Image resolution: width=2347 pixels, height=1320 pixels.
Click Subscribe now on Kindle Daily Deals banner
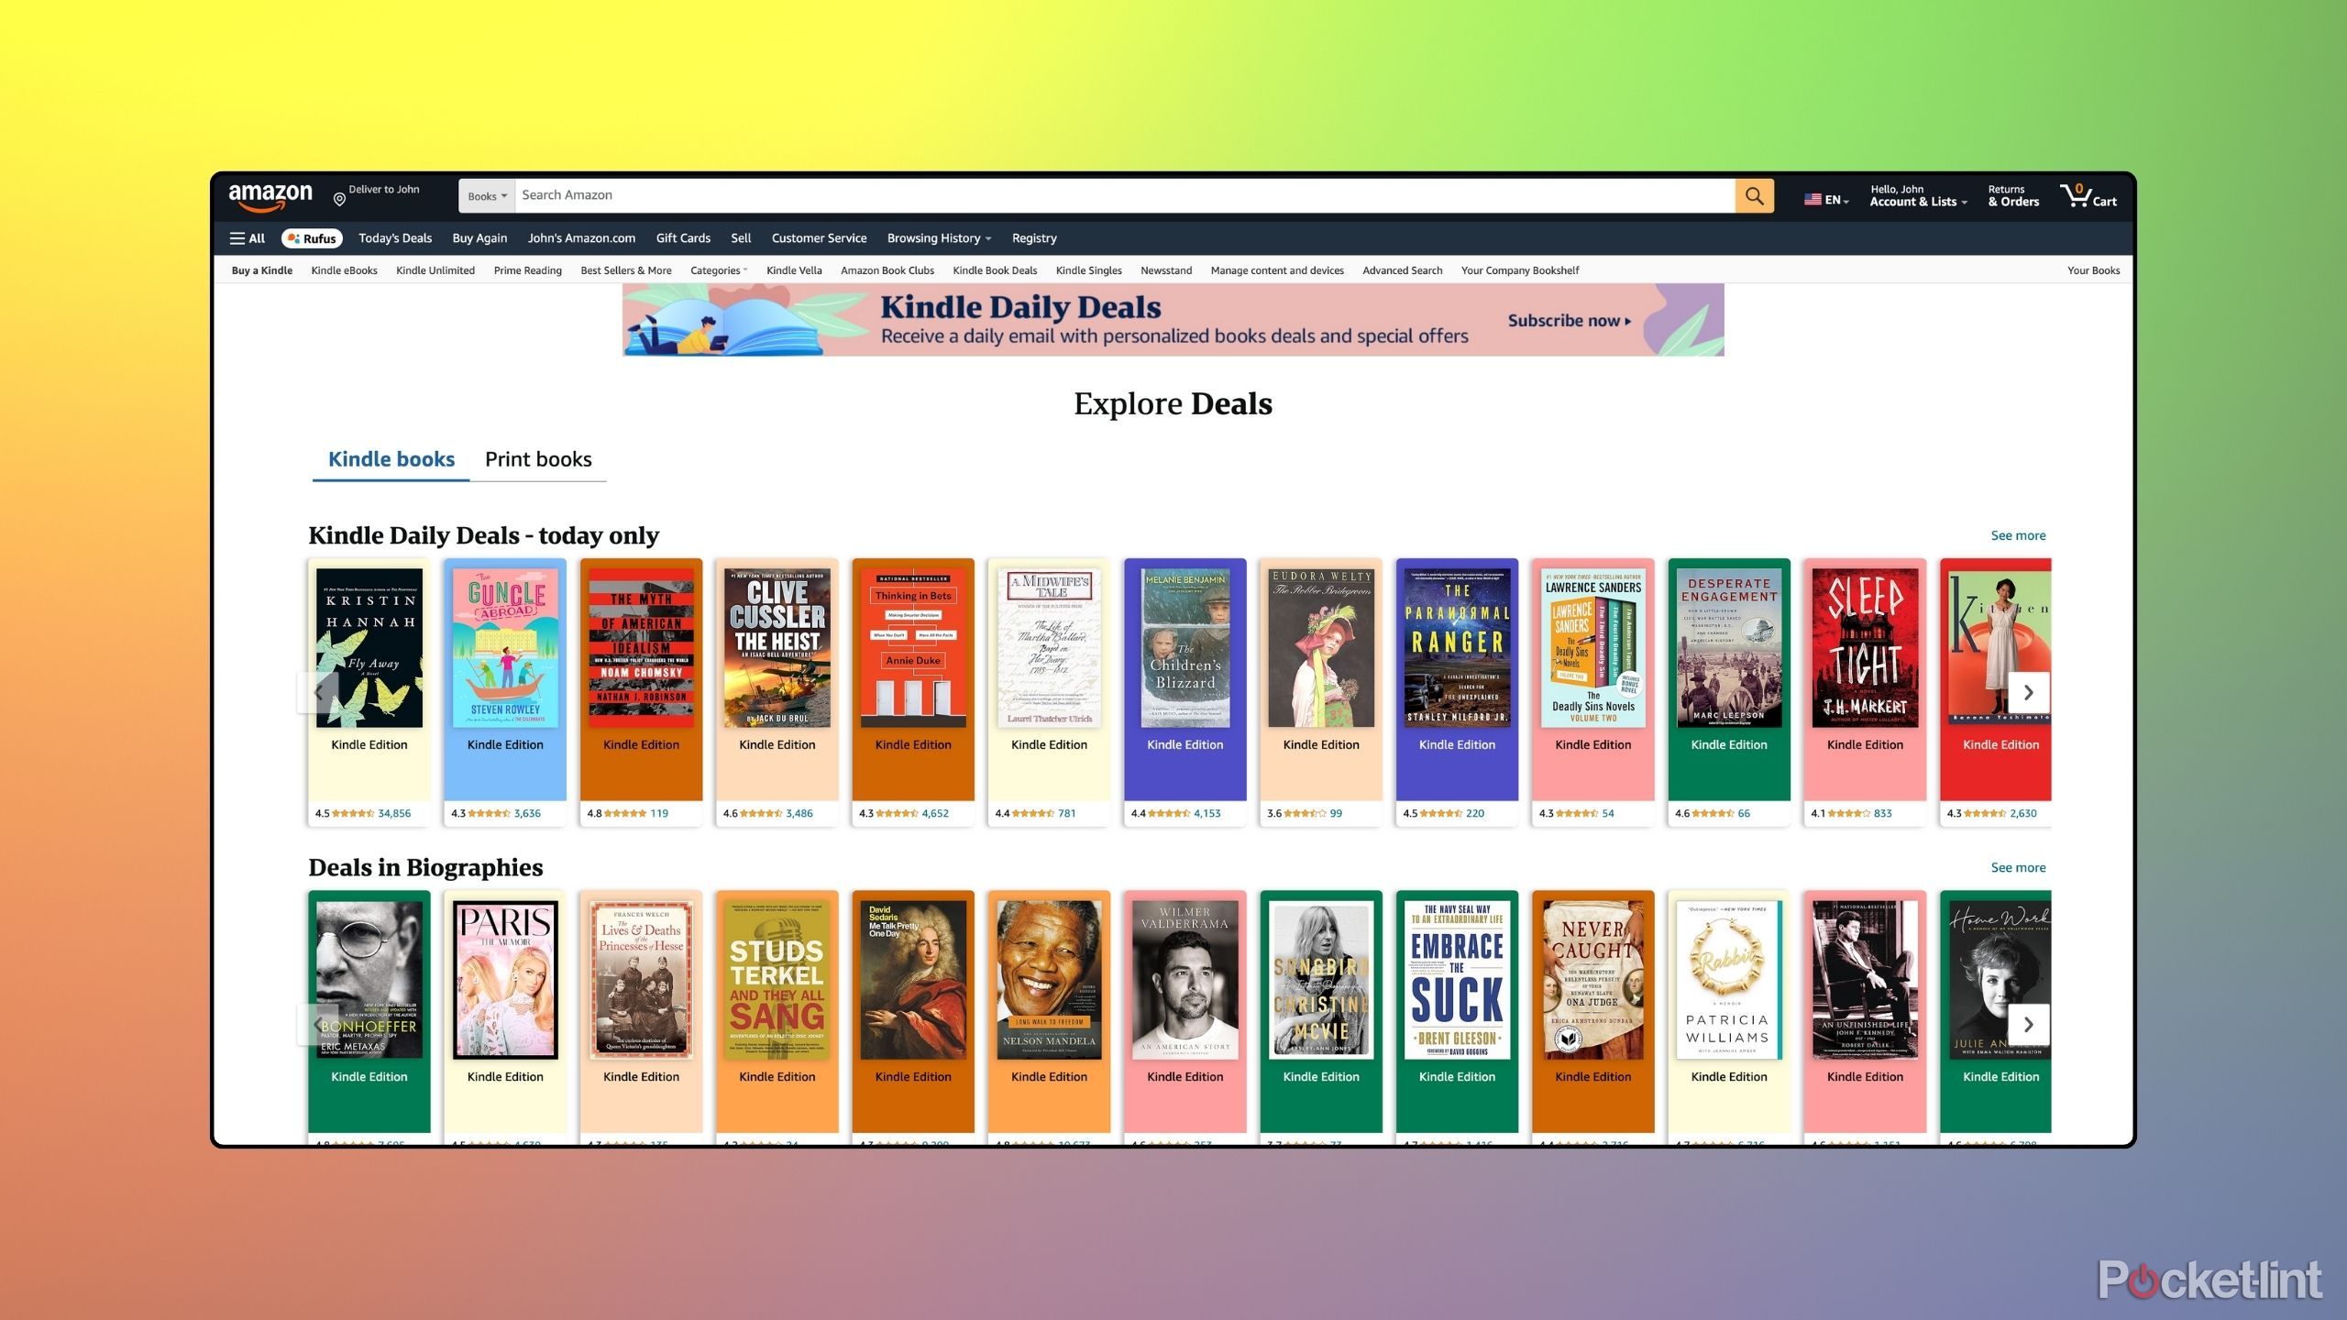[x=1569, y=321]
